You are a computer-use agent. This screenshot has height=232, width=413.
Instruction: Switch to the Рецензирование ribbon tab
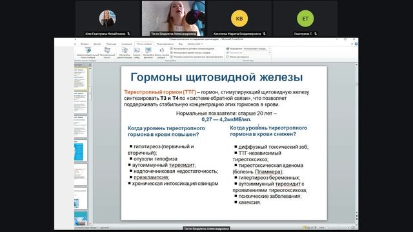pyautogui.click(x=165, y=44)
